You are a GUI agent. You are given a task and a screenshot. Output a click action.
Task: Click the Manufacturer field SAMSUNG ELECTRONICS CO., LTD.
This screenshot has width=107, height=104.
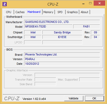click(x=62, y=22)
